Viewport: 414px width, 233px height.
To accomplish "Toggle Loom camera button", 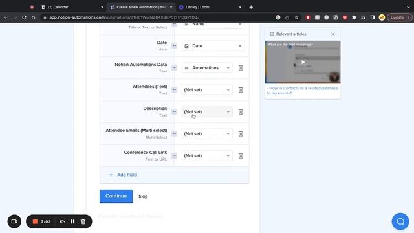I will click(14, 221).
